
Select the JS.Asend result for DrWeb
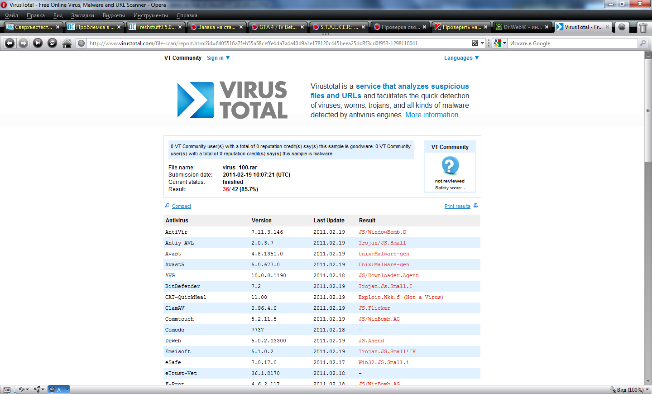coord(371,341)
